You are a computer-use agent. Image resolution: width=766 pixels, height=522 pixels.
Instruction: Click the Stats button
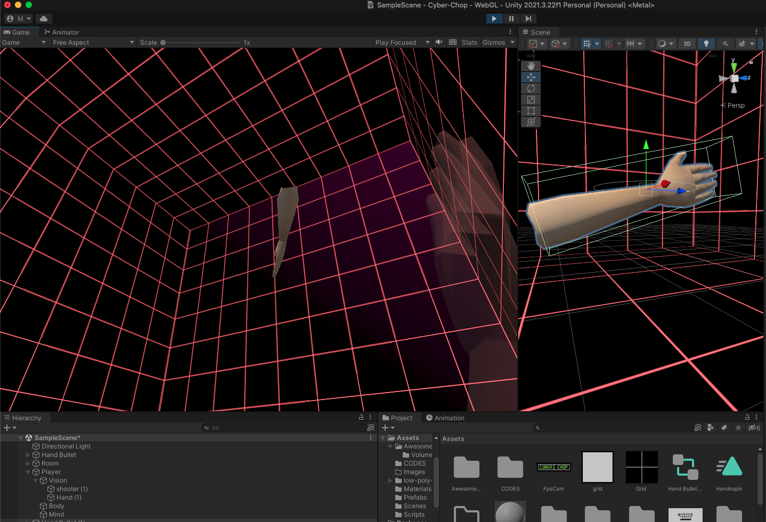(469, 43)
